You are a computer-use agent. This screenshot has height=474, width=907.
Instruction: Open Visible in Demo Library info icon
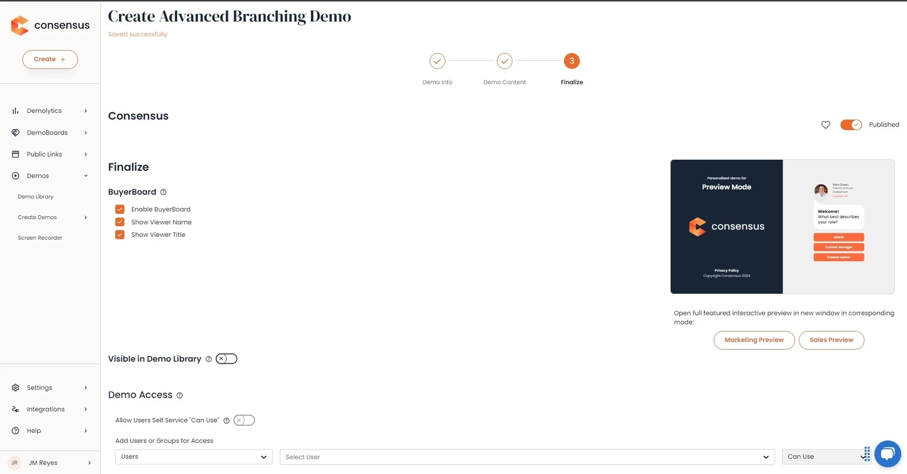pyautogui.click(x=209, y=359)
